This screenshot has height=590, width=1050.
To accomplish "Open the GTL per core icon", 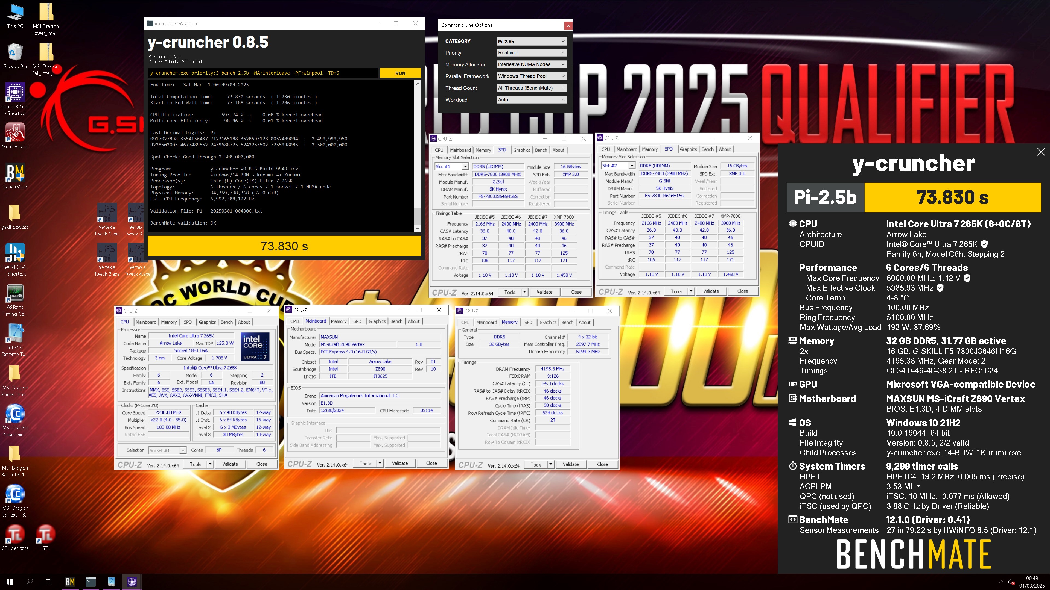I will pyautogui.click(x=15, y=538).
